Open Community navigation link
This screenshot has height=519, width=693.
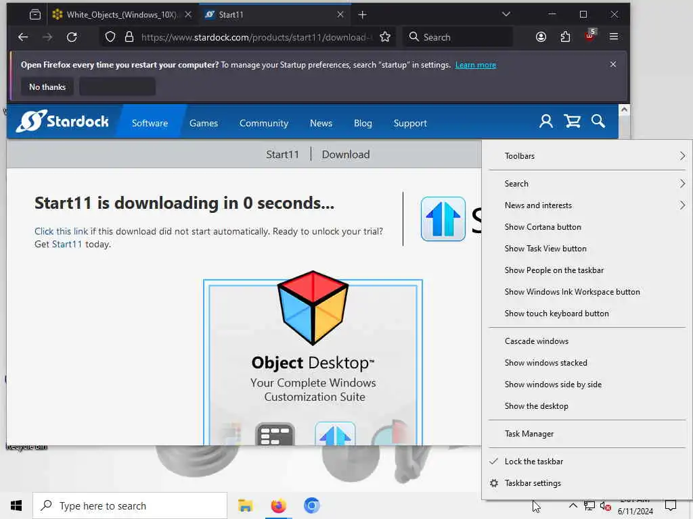point(264,124)
